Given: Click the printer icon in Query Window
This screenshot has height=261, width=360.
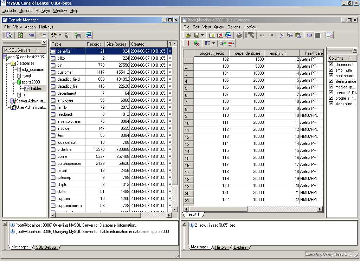Looking at the screenshot, I should point(239,35).
